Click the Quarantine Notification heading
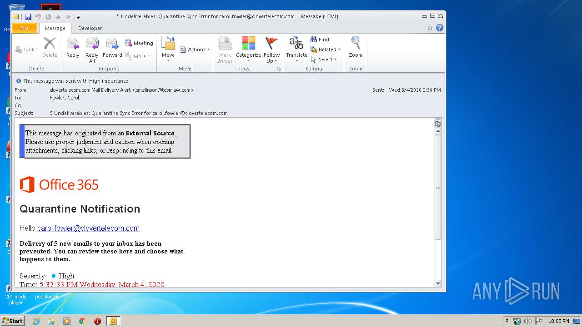The image size is (582, 327). [x=80, y=209]
